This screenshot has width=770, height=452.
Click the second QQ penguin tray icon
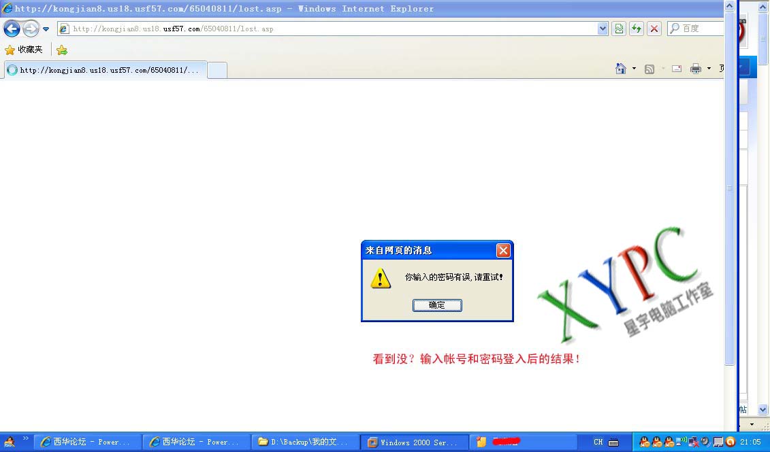[656, 442]
